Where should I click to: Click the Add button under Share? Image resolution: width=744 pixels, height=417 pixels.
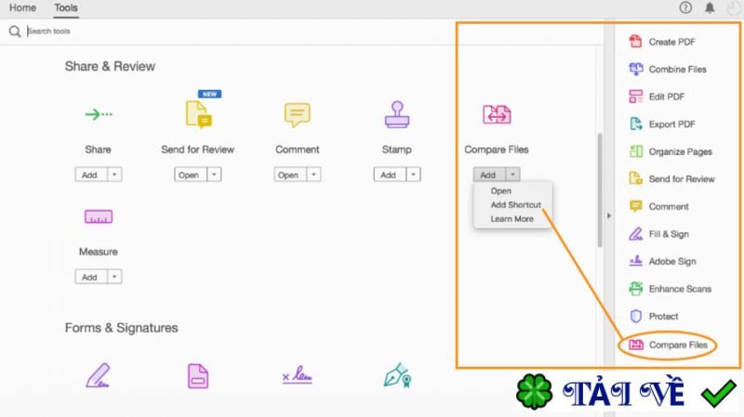tap(91, 175)
